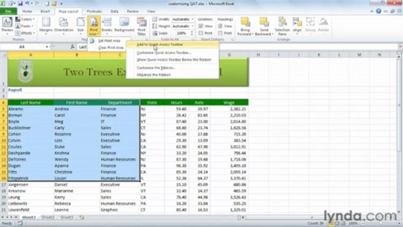Click the State header cell
The height and width of the screenshot is (227, 403).
[152, 103]
